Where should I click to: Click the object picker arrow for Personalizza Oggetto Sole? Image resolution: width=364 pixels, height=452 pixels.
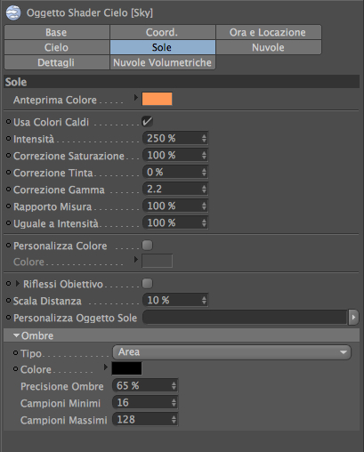[x=353, y=318]
